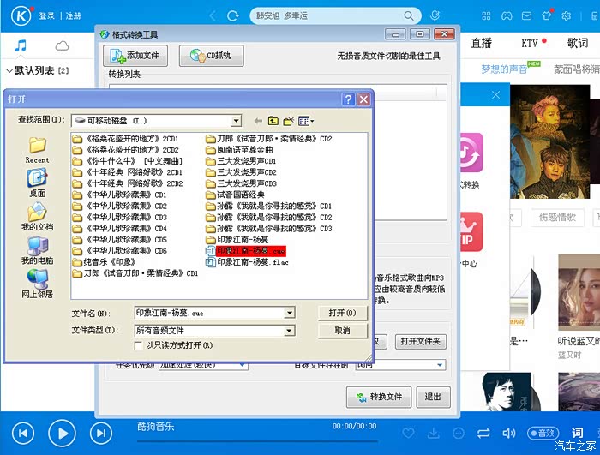Expand the 文件名 filename dropdown arrow
The image size is (600, 455).
coord(289,314)
